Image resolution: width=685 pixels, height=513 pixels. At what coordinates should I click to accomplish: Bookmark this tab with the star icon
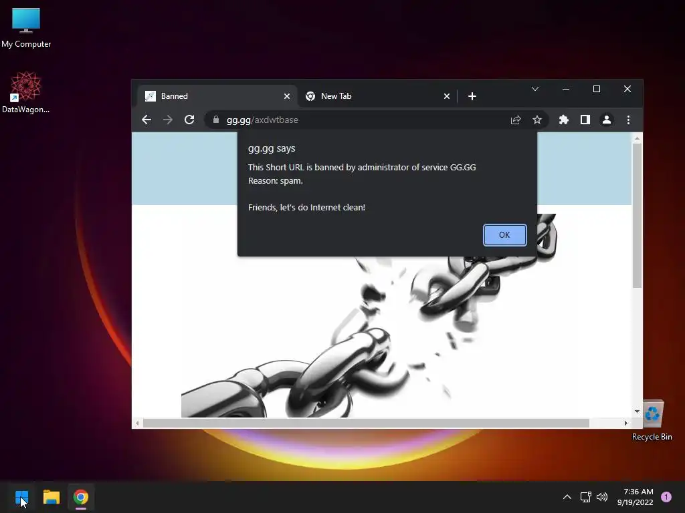pos(537,120)
